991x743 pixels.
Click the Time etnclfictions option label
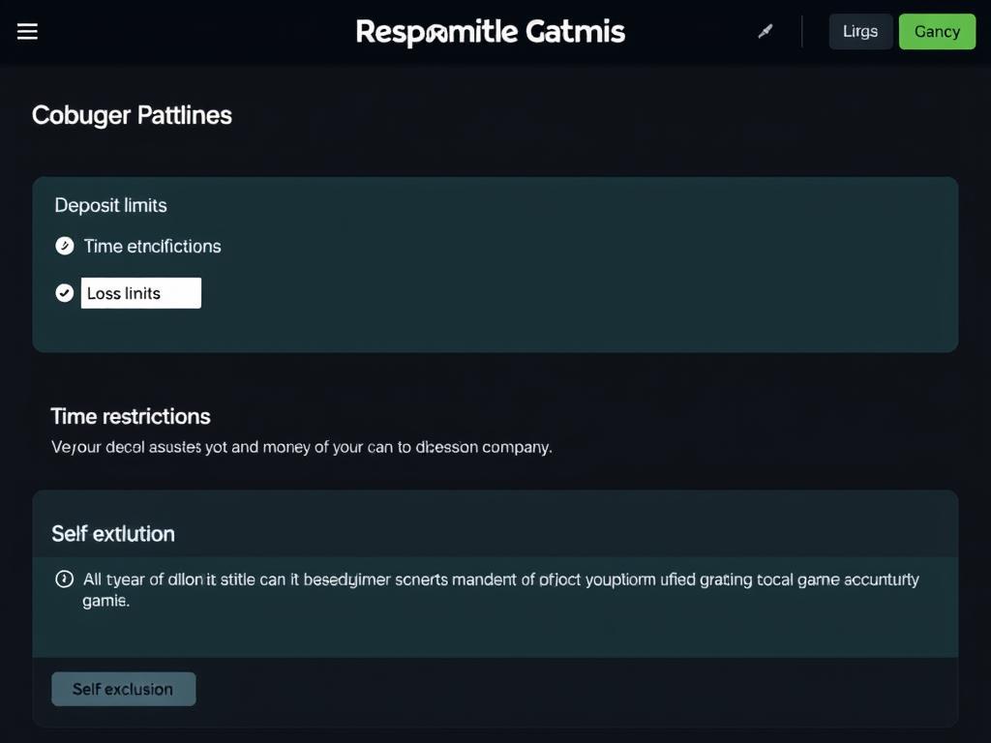pyautogui.click(x=152, y=246)
